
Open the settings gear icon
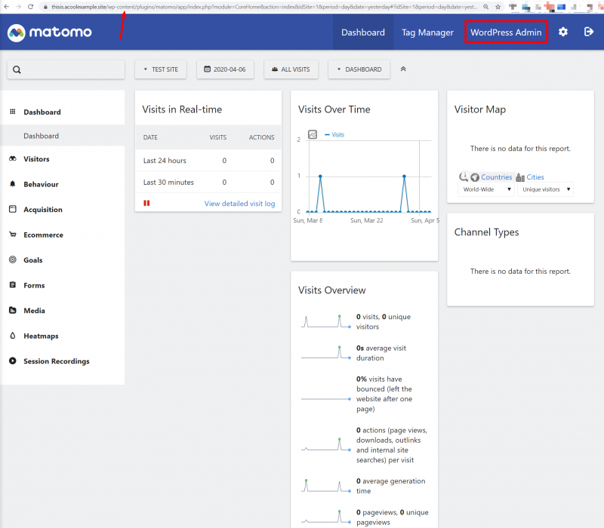click(562, 32)
